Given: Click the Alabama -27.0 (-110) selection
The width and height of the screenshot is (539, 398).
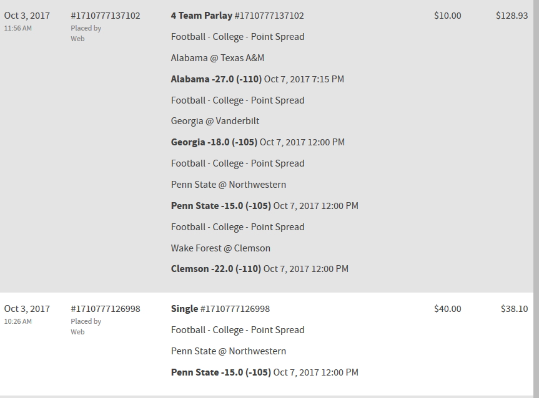Looking at the screenshot, I should pyautogui.click(x=216, y=79).
